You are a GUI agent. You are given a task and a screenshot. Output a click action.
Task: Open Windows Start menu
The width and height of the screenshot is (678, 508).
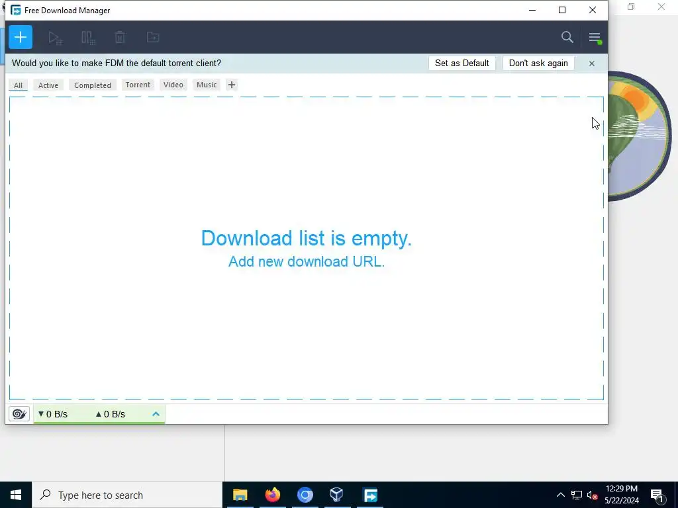click(16, 495)
